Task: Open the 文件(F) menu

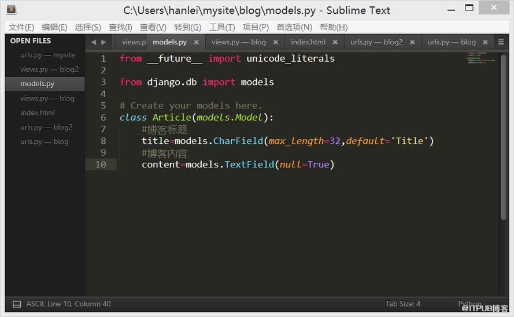Action: [21, 27]
